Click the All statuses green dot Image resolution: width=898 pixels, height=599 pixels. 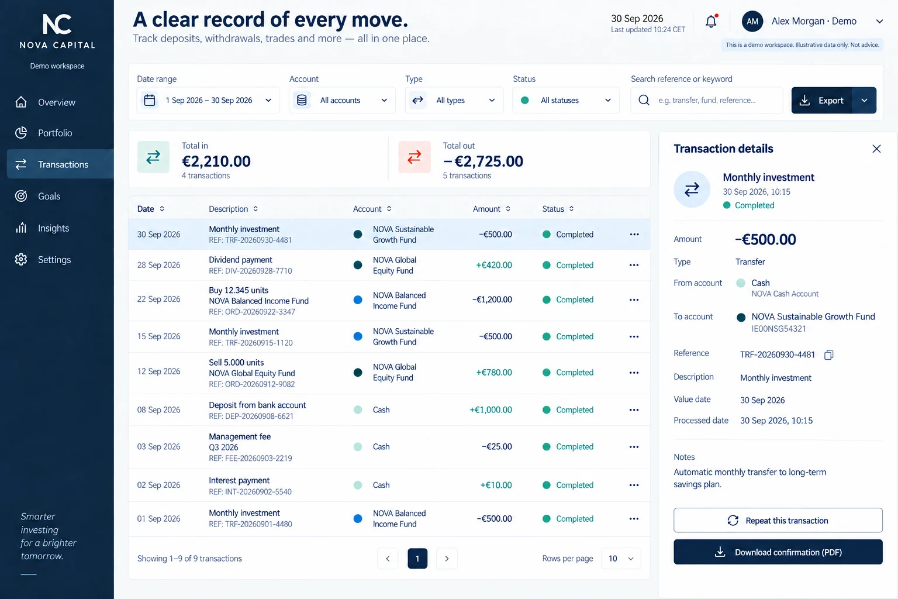coord(525,100)
